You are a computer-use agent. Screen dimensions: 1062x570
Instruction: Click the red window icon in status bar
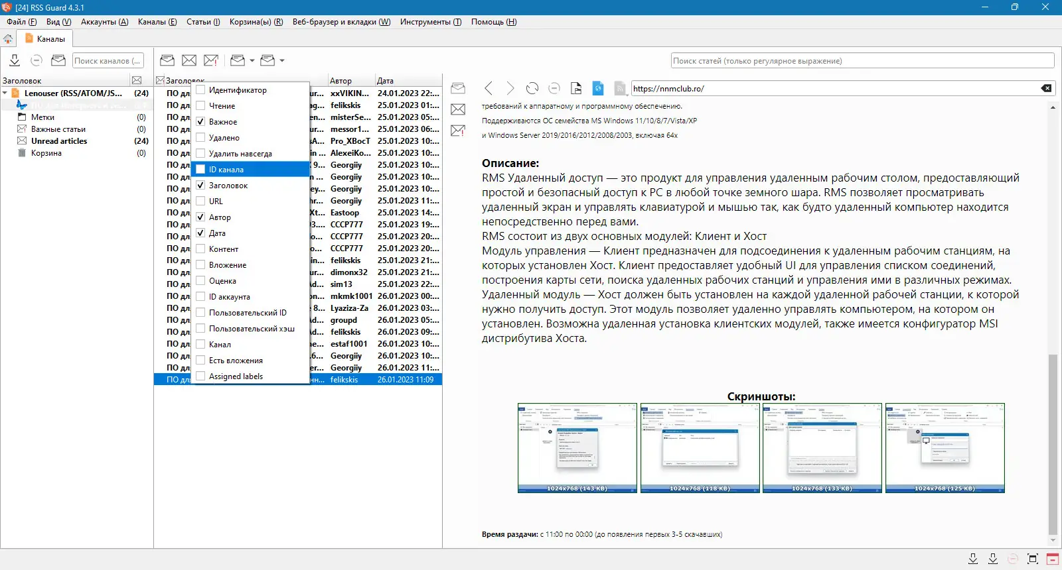1052,559
